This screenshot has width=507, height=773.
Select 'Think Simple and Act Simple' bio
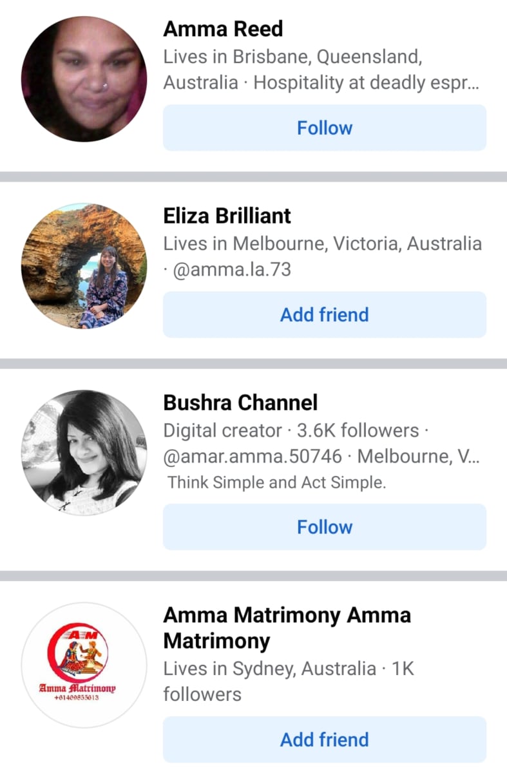[277, 482]
